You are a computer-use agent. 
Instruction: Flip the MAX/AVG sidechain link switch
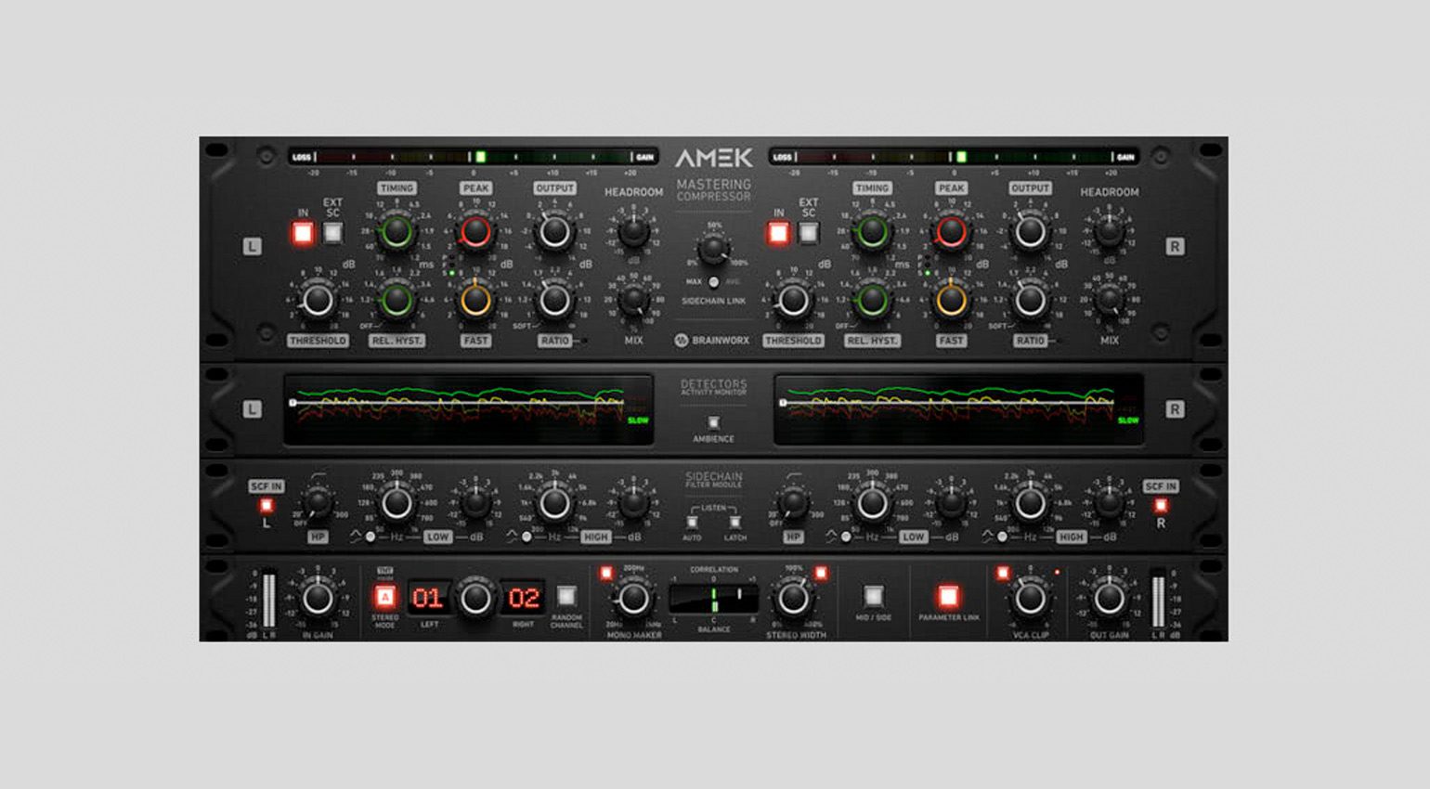tap(713, 282)
